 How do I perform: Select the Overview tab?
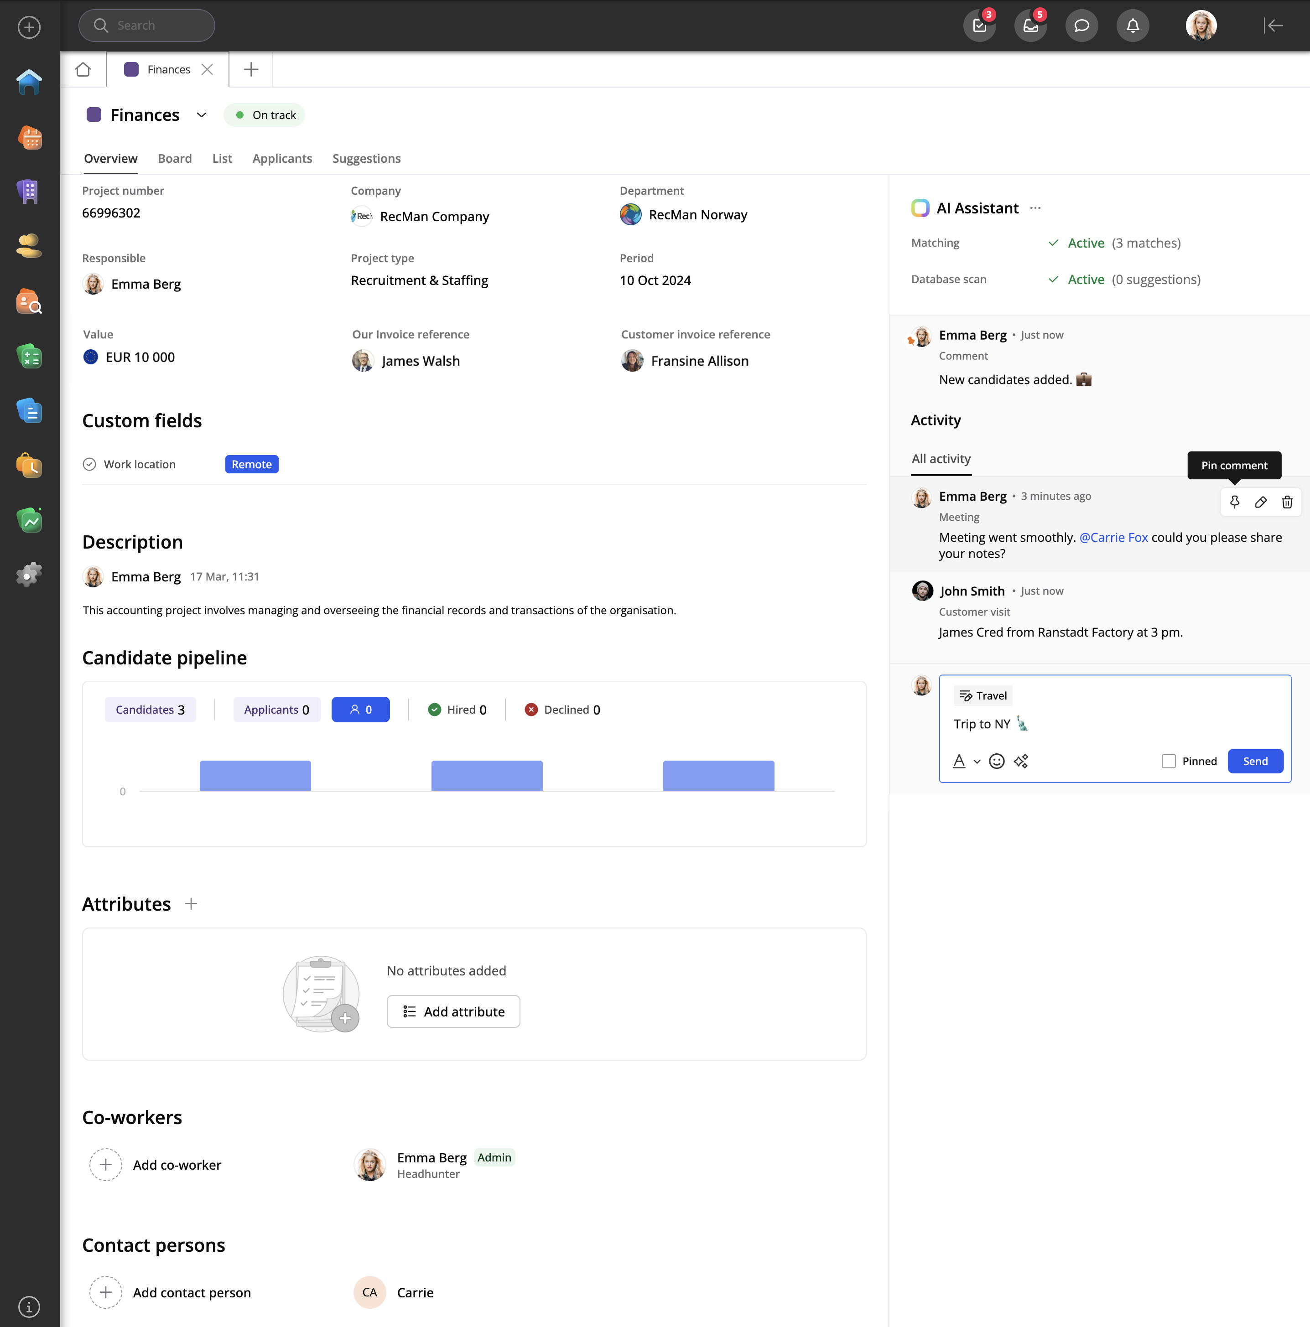(110, 159)
